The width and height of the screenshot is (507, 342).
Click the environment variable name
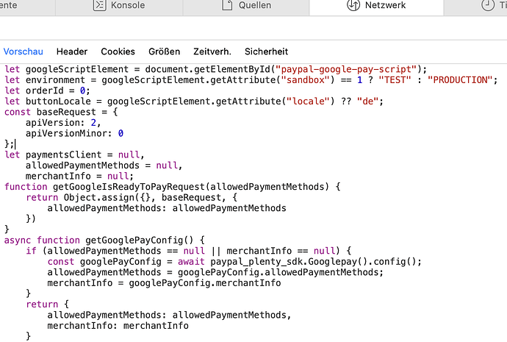pos(55,80)
